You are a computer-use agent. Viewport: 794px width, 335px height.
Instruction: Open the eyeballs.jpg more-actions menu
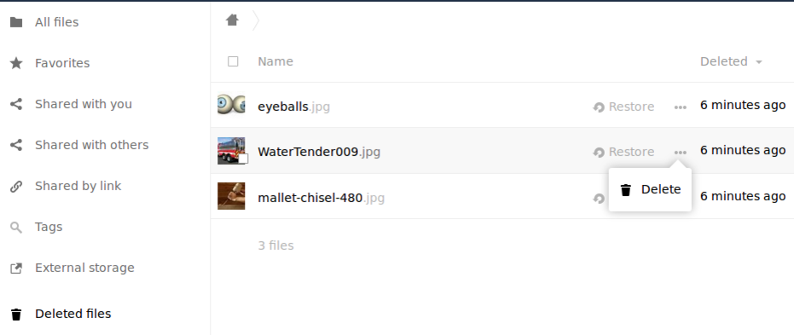[680, 107]
